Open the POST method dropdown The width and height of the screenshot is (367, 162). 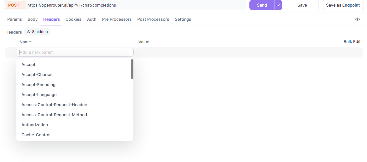tap(16, 5)
